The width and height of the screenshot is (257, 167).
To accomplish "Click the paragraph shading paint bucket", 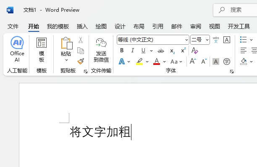I will pos(244,62).
